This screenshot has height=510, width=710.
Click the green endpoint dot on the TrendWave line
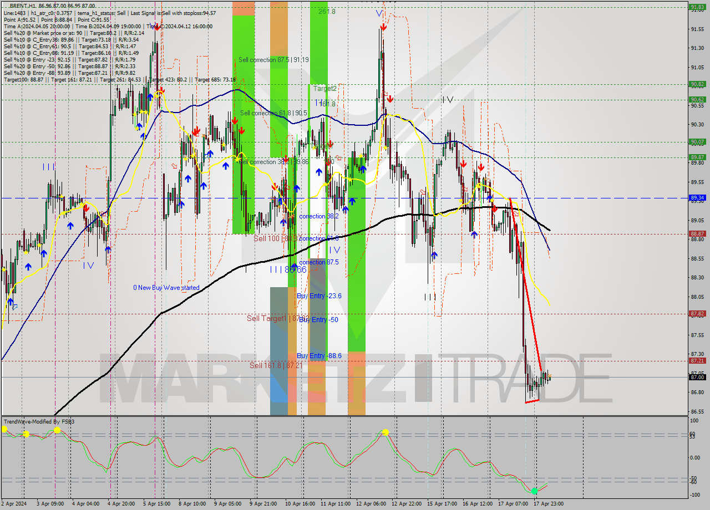point(534,491)
